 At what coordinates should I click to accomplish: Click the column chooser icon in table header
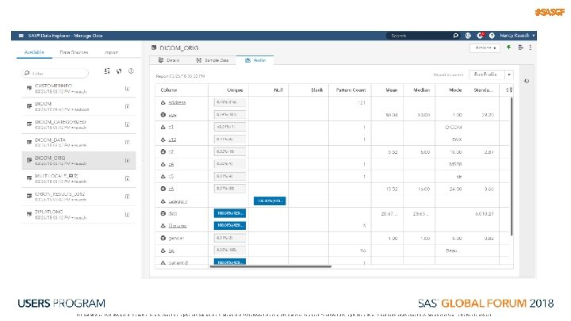coord(509,90)
